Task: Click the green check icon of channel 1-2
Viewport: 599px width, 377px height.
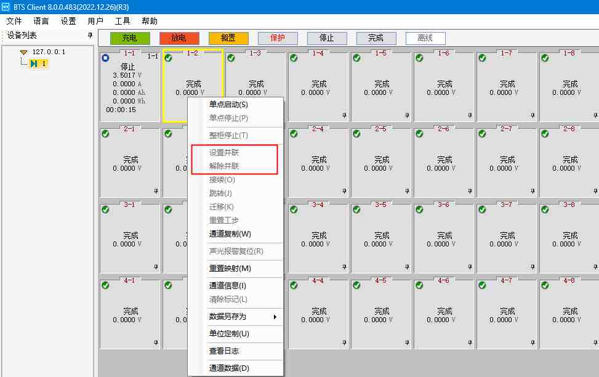Action: coord(169,58)
